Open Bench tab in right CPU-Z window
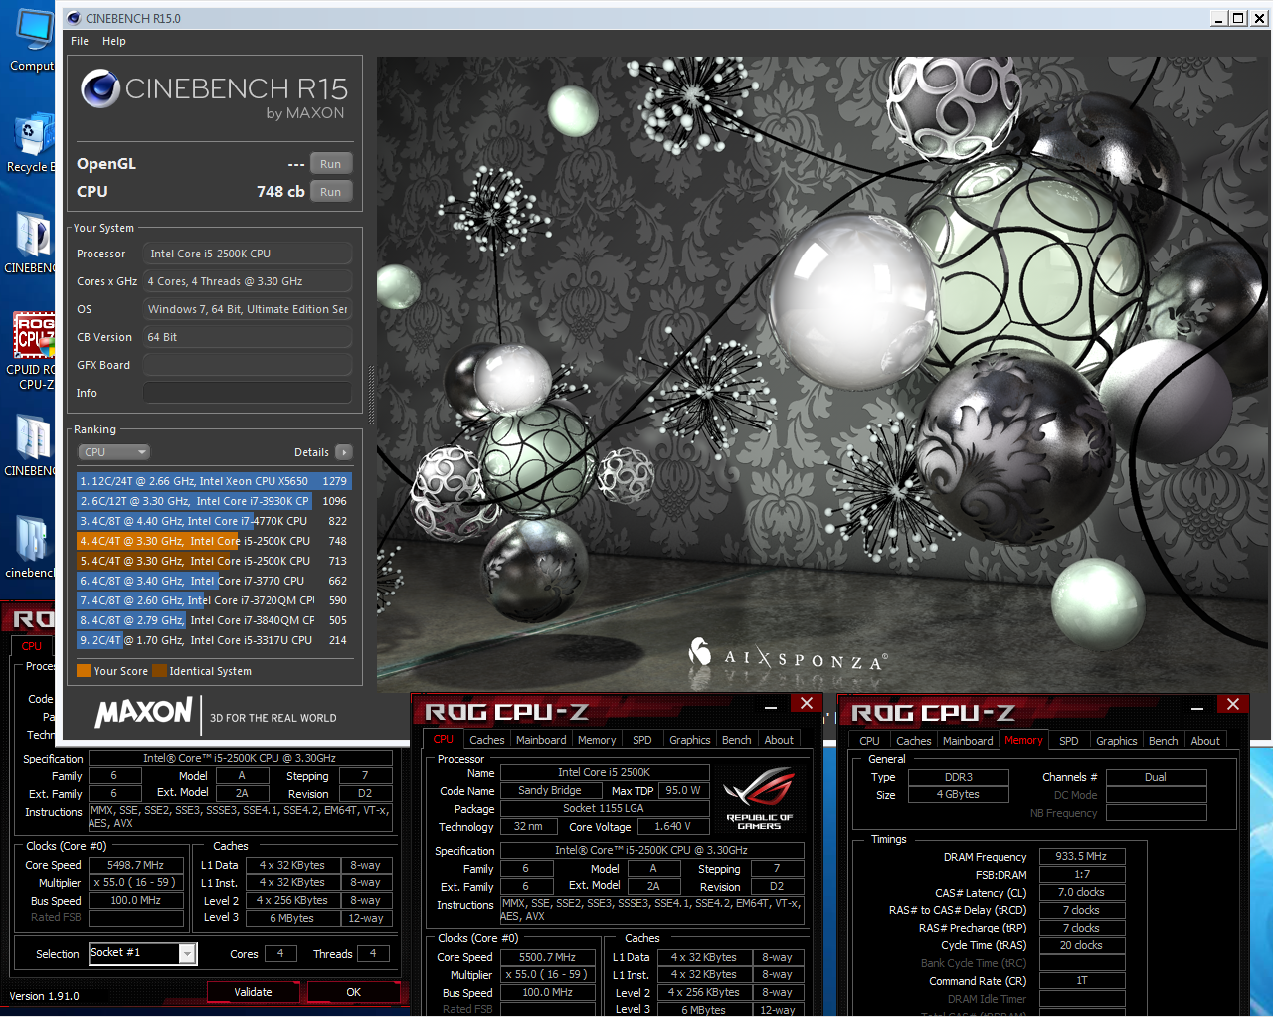This screenshot has width=1273, height=1018. [x=1164, y=741]
